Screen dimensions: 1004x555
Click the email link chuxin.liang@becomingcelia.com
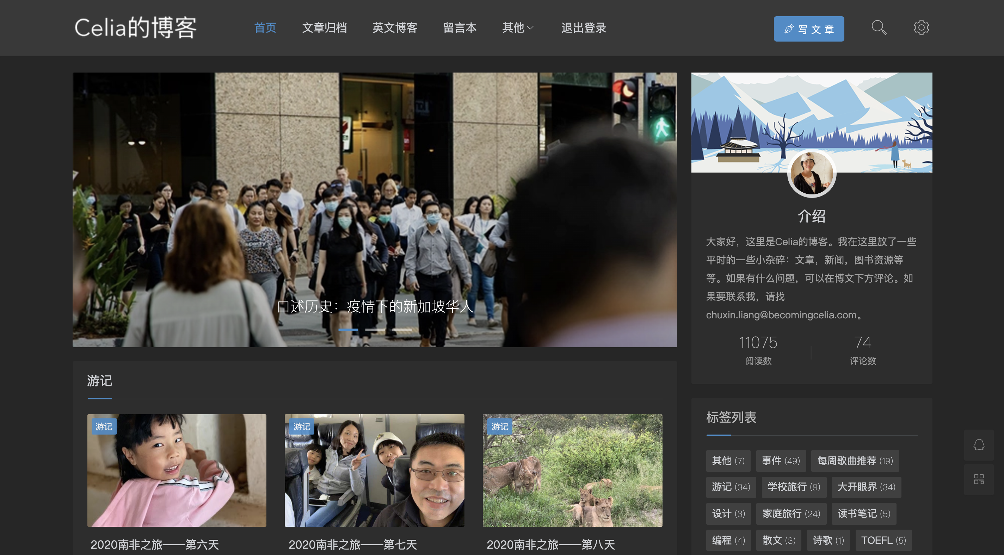[781, 315]
